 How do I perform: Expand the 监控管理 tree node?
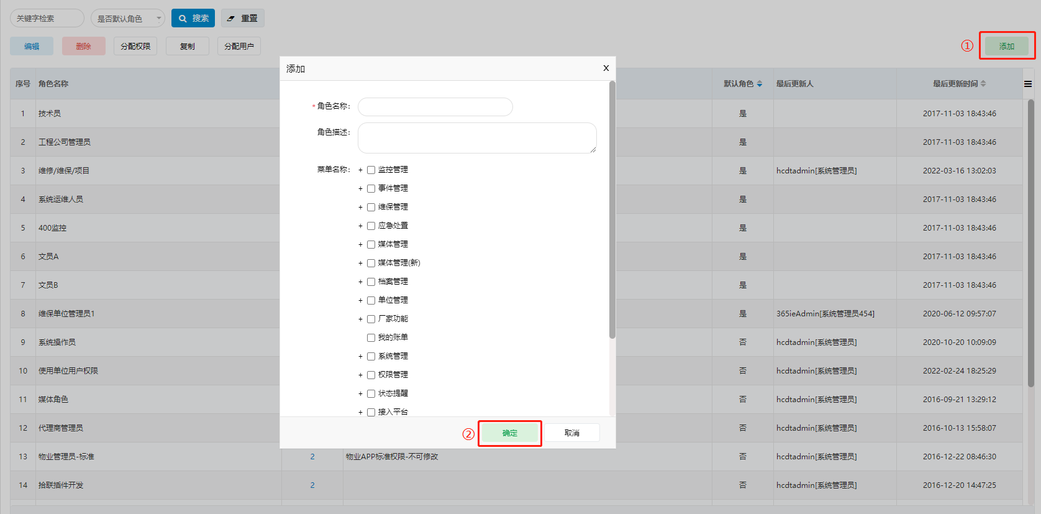(x=360, y=170)
